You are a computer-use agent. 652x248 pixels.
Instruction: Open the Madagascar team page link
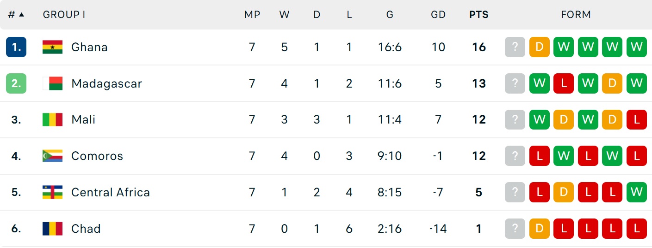pos(106,83)
